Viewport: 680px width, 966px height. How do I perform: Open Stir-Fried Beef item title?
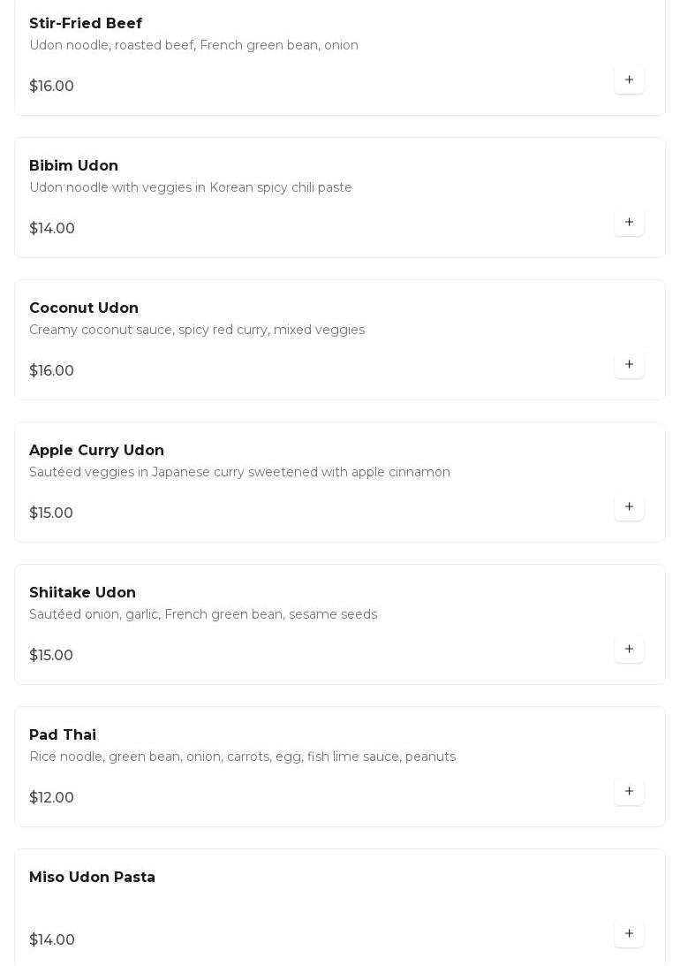(86, 24)
